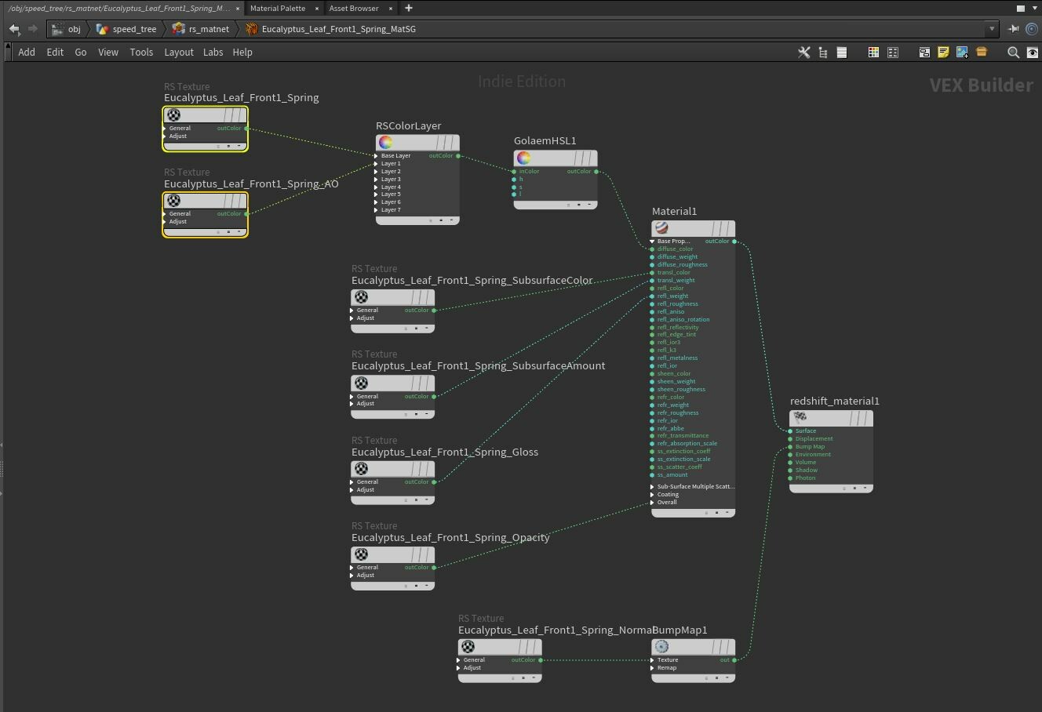
Task: Click the back navigation arrow
Action: tap(14, 28)
